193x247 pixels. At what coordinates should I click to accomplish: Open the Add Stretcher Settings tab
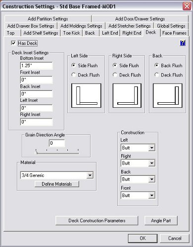pos(130,26)
